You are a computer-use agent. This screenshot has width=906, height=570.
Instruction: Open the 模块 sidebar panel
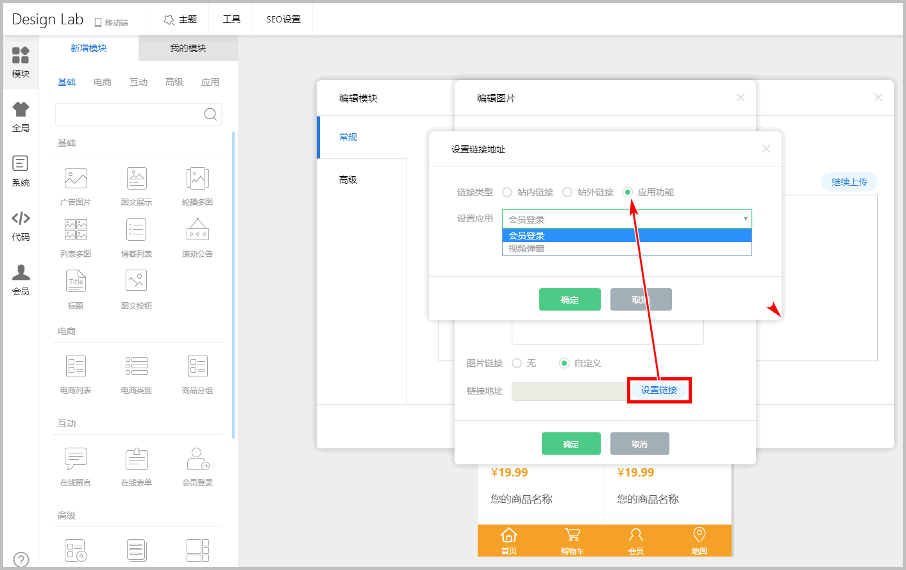point(21,63)
